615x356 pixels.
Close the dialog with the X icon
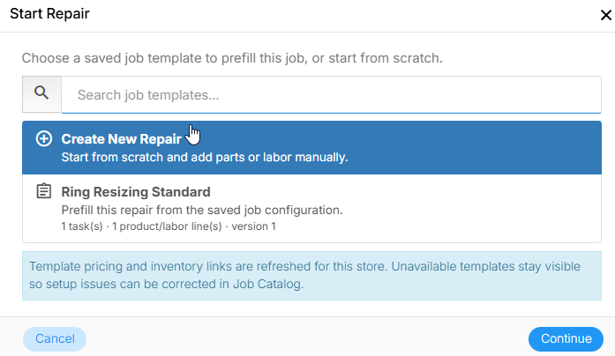(x=606, y=15)
